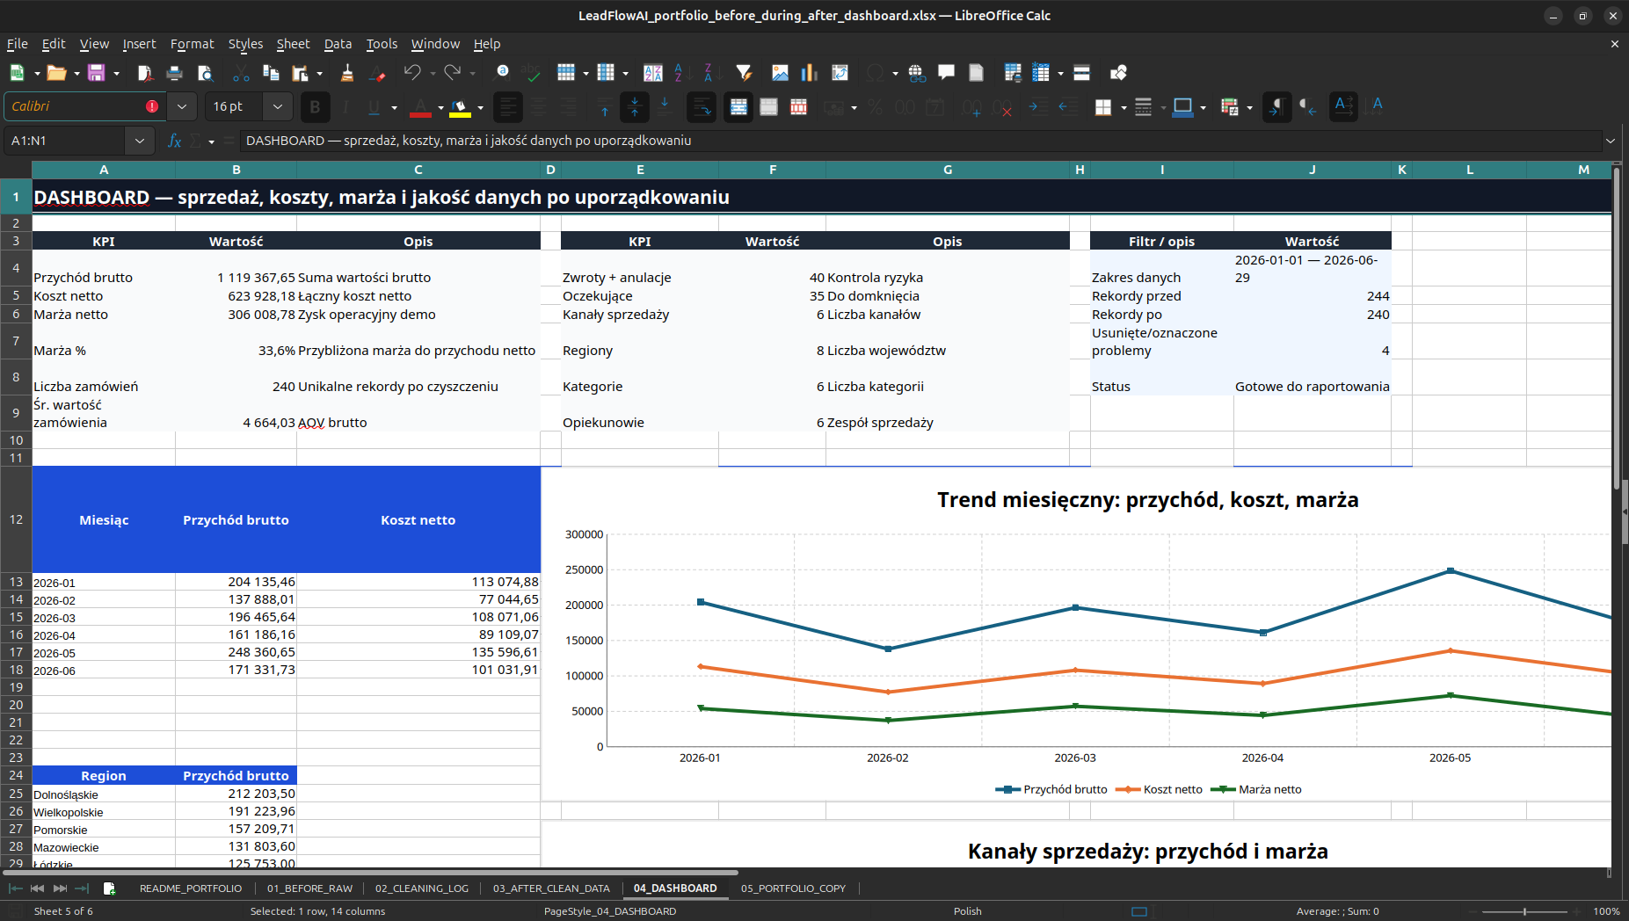Apply the yellow background highlight color
Screen dimensions: 1629x921
[460, 107]
